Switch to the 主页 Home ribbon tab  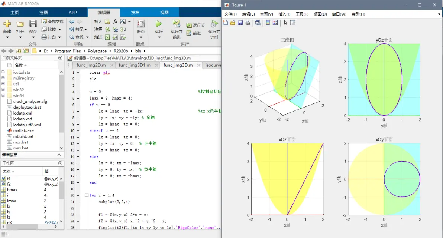[14, 13]
